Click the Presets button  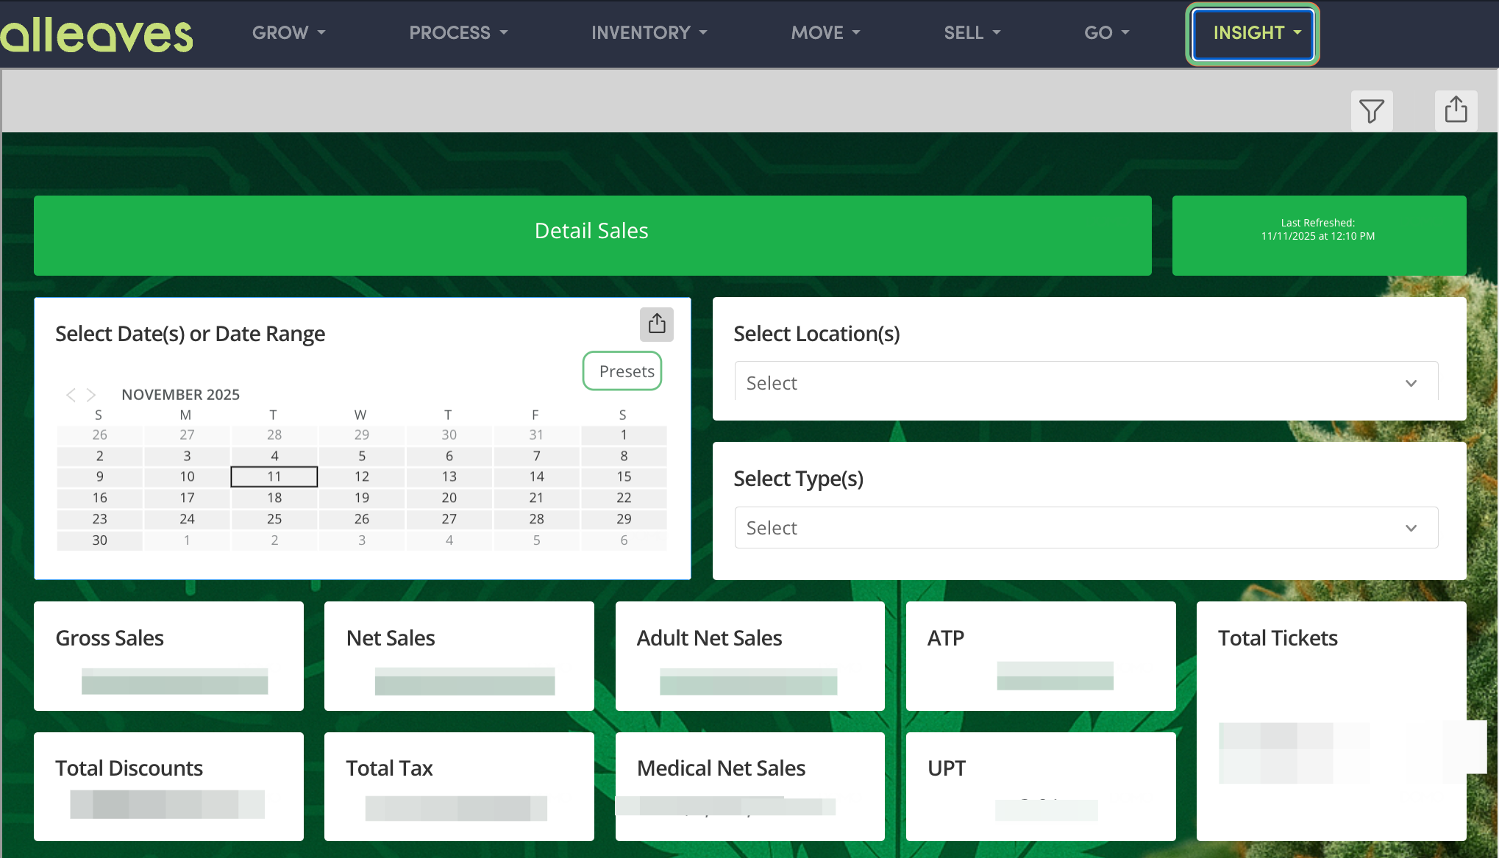click(x=622, y=371)
